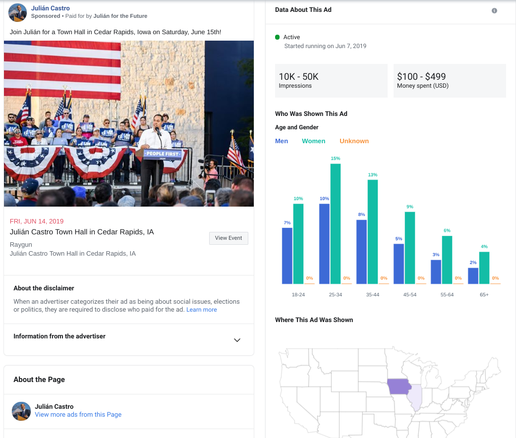Viewport: 516px width, 438px height.
Task: Click the info icon beside Data About This Ad
Action: (x=494, y=10)
